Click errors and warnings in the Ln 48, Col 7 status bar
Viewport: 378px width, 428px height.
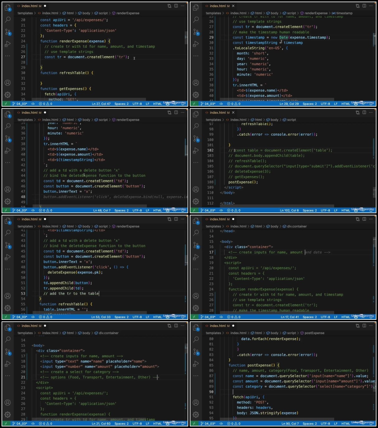(45, 210)
